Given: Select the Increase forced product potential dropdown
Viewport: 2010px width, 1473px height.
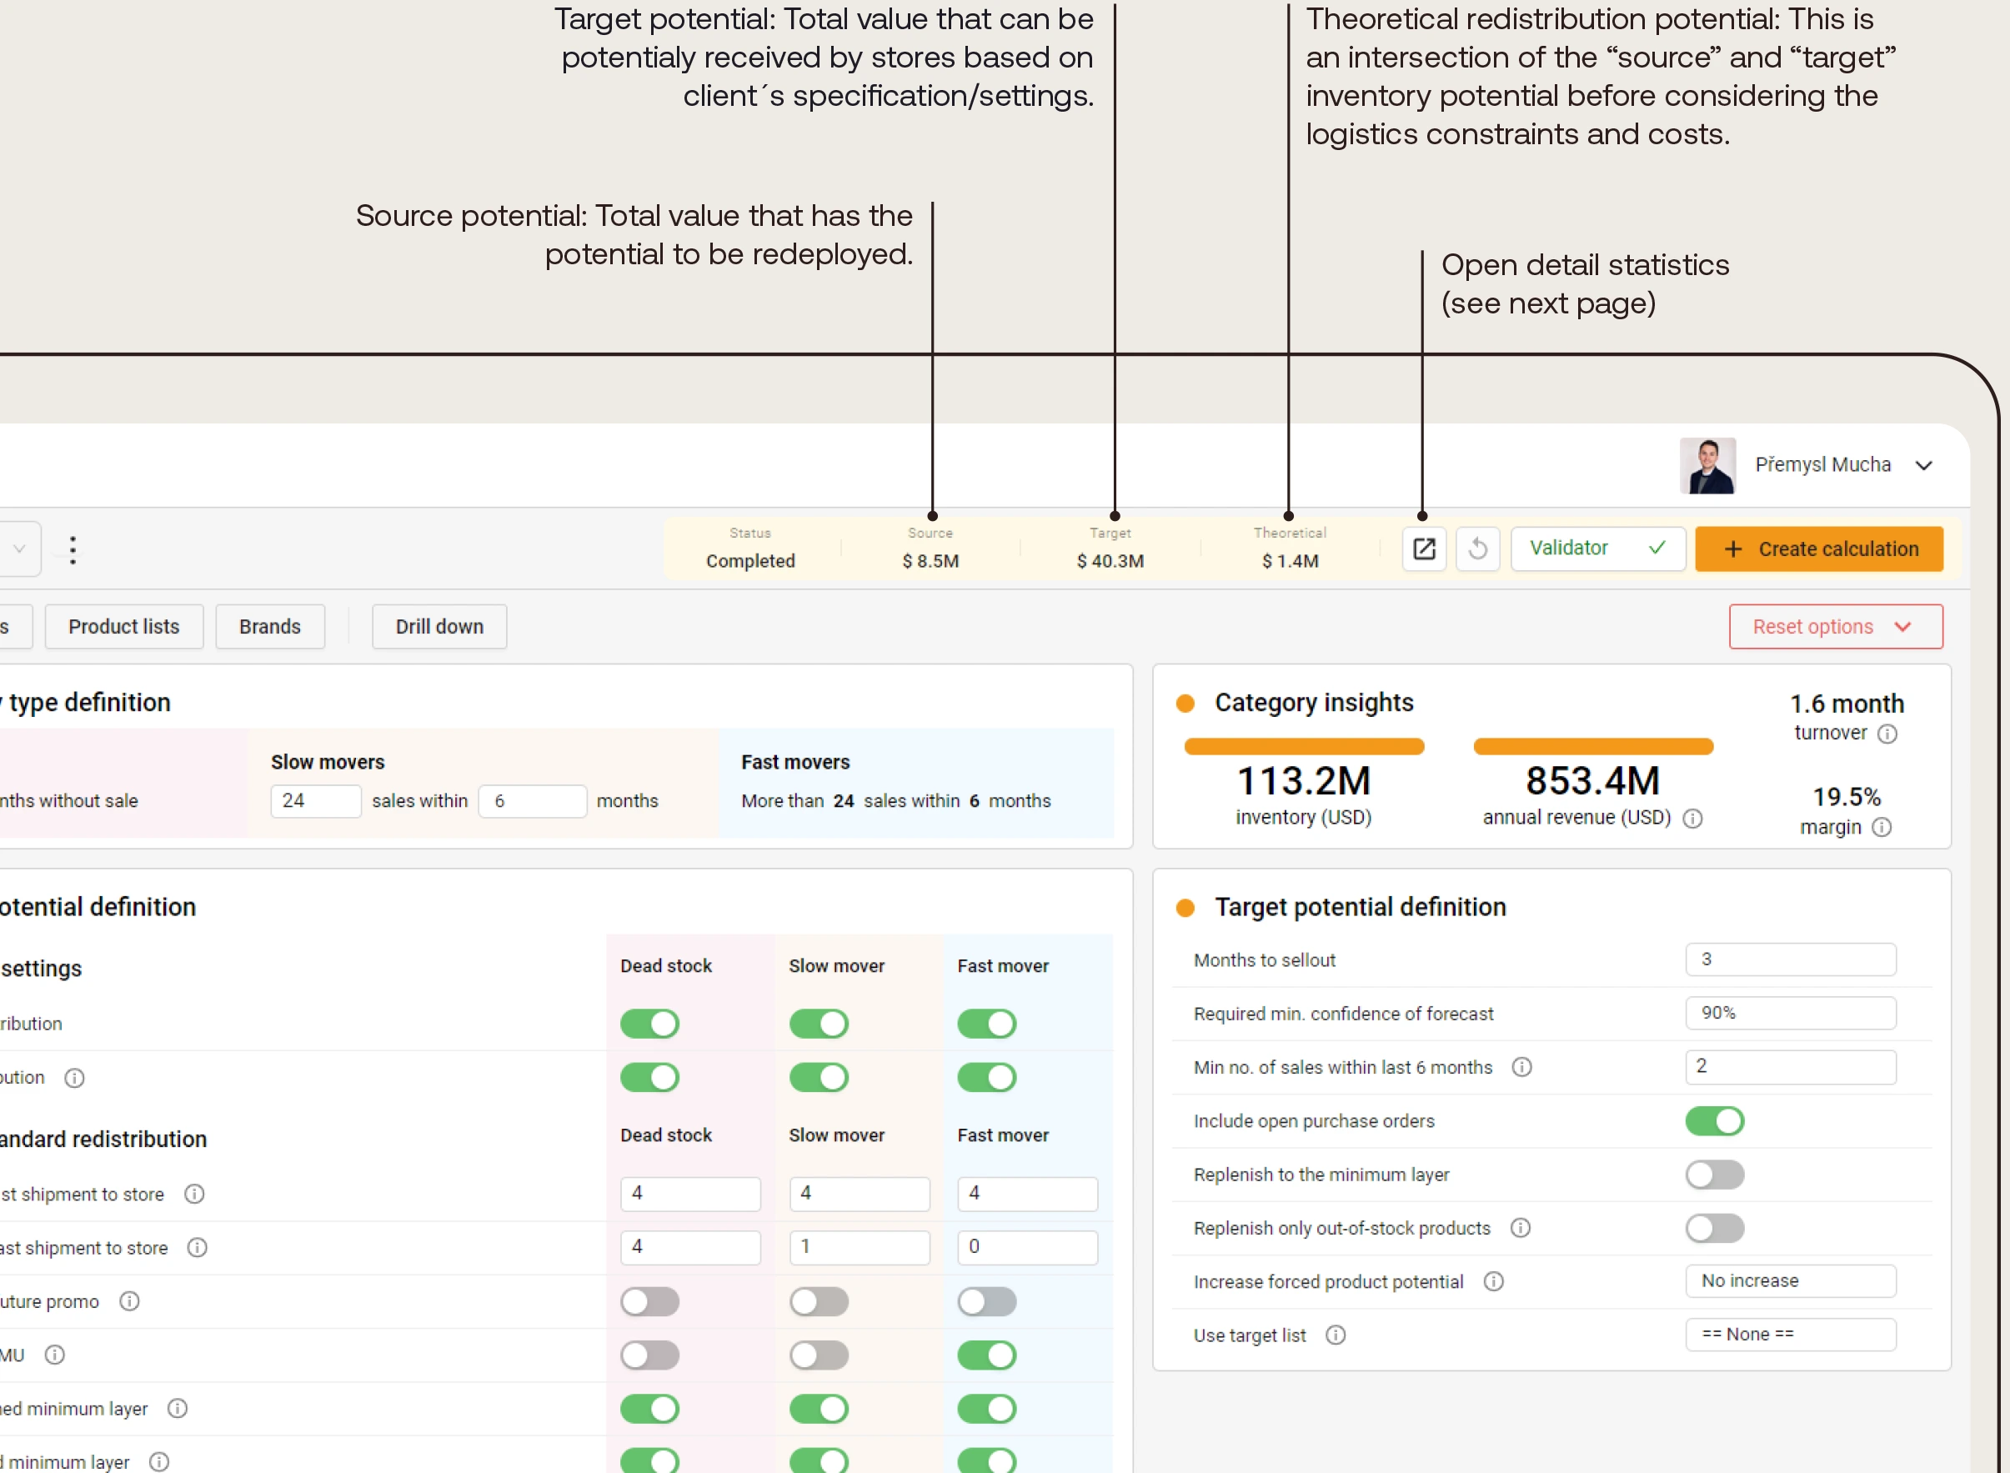Looking at the screenshot, I should point(1793,1280).
